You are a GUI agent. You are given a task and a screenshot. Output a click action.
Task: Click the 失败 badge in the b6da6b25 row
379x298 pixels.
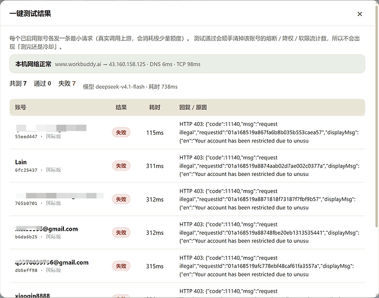click(121, 232)
